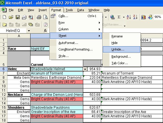Open the Shadowblade Helmet cell dropdown arrow
This screenshot has width=163, height=123.
pos(85,69)
